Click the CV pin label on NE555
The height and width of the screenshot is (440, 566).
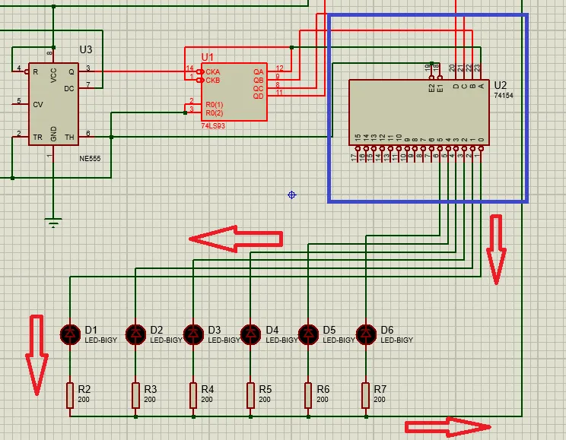(38, 105)
